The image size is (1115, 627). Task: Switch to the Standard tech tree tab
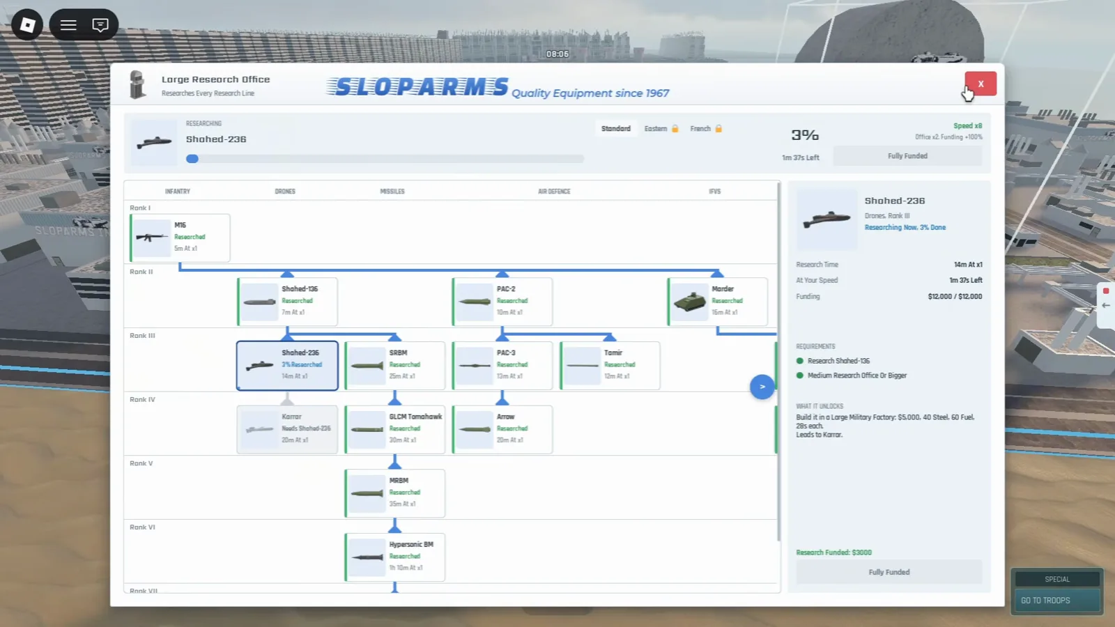[x=616, y=129]
